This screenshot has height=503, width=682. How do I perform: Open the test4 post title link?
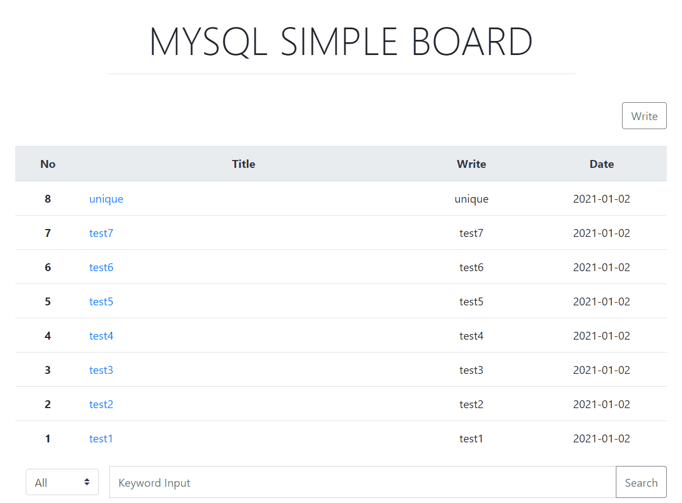tap(101, 336)
